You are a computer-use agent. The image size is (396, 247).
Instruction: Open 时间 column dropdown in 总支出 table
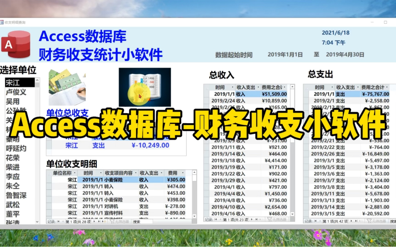[x=332, y=87]
